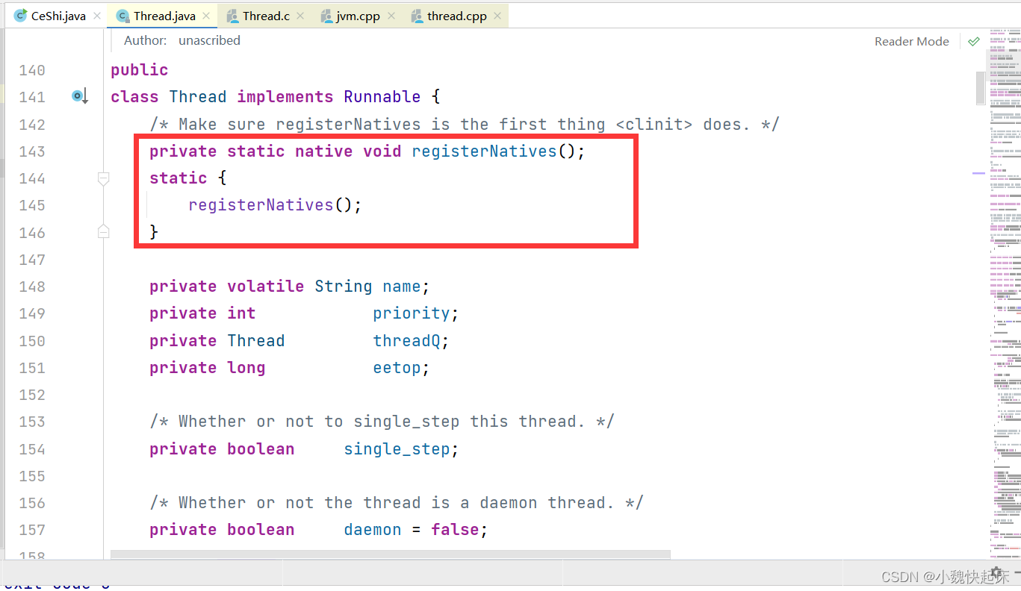
Task: Click line number 152 in the gutter
Action: coord(32,395)
